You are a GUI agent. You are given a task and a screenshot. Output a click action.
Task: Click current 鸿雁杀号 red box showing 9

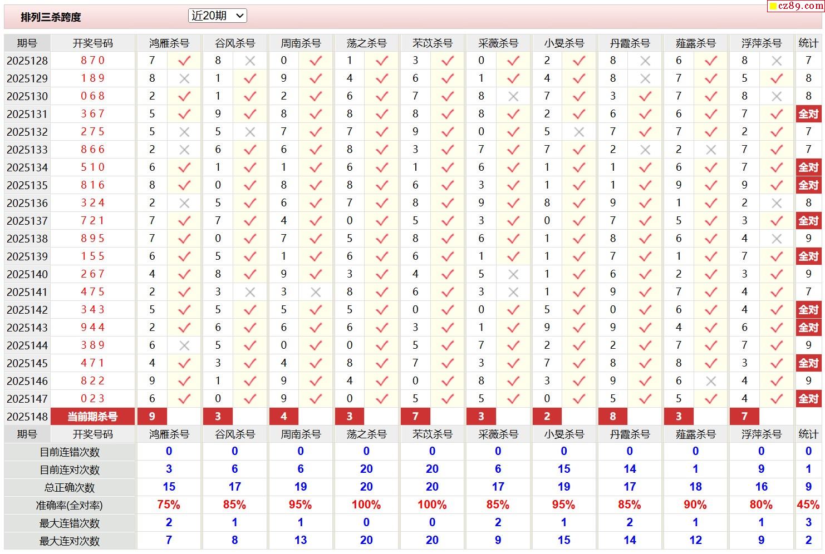[152, 417]
